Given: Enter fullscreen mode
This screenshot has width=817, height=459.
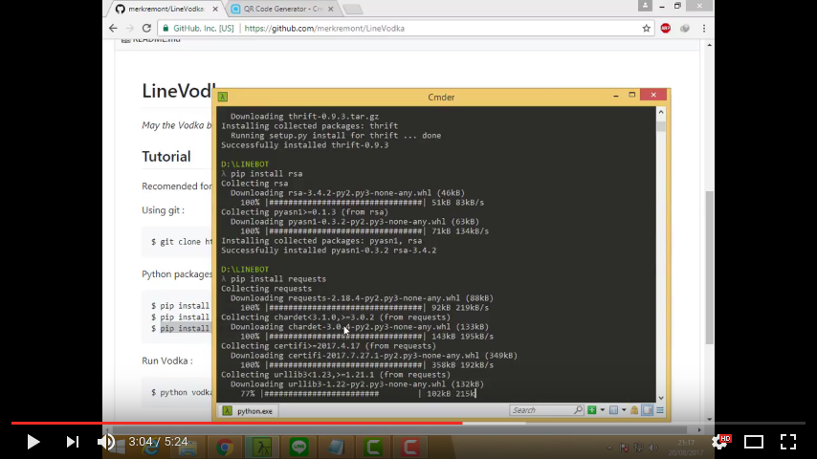Looking at the screenshot, I should click(x=788, y=442).
